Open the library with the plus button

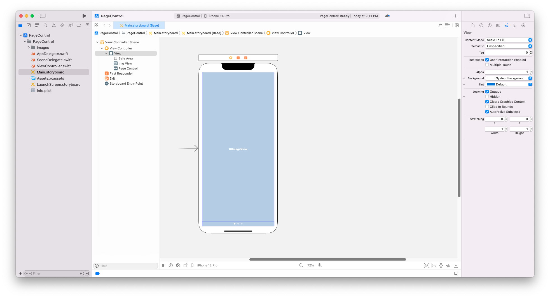(x=455, y=16)
